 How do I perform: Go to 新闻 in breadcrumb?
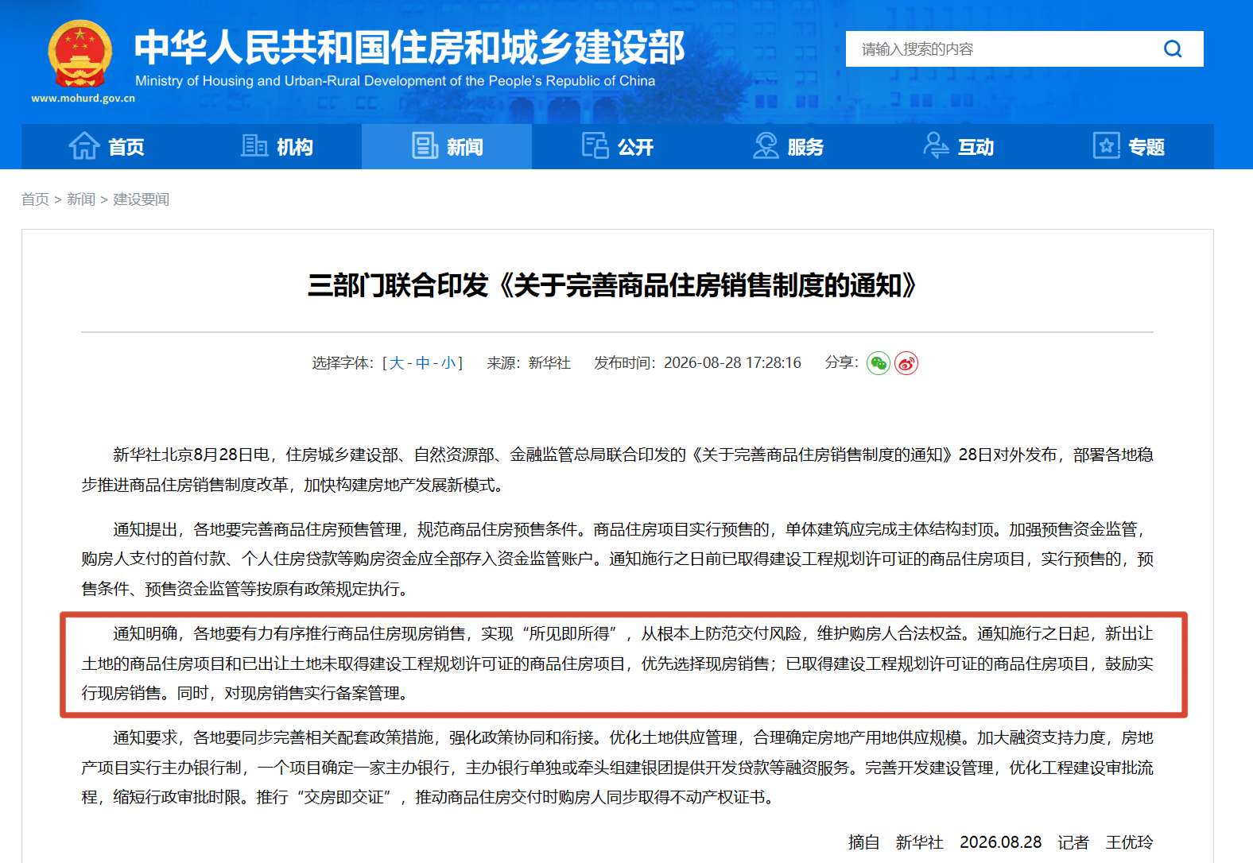click(x=81, y=199)
